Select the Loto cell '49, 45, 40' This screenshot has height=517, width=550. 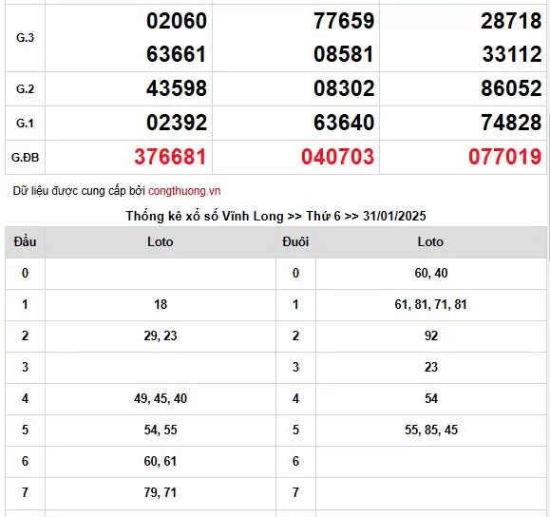161,399
